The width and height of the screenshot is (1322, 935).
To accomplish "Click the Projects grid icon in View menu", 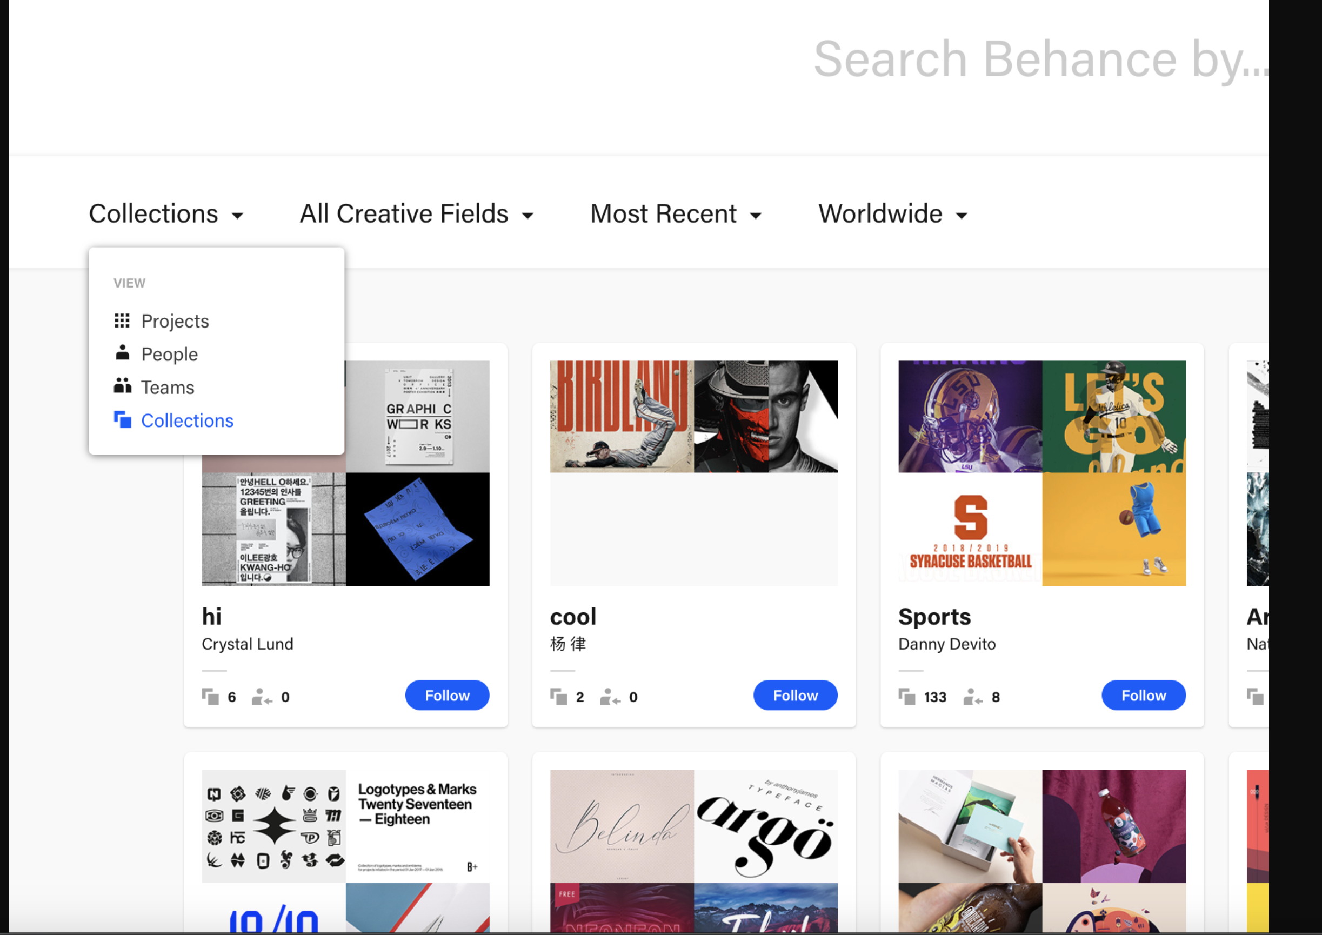I will [x=122, y=320].
